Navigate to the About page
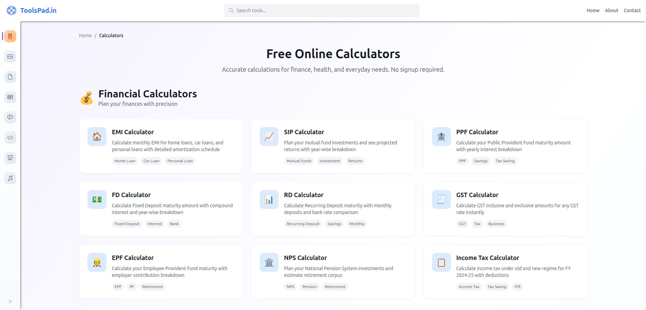This screenshot has width=646, height=310. coord(612,10)
